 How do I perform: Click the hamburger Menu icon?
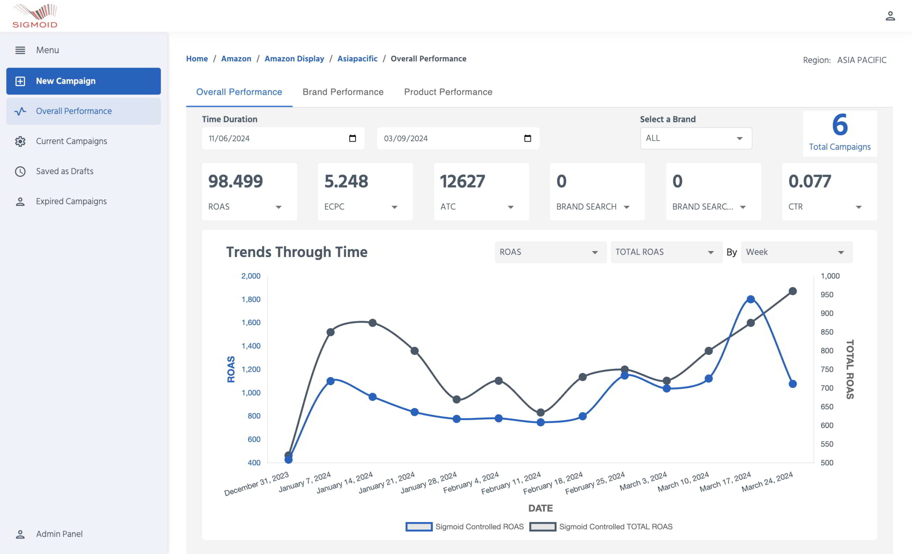click(20, 50)
